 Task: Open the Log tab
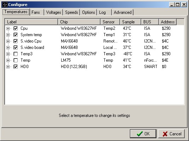click(104, 12)
